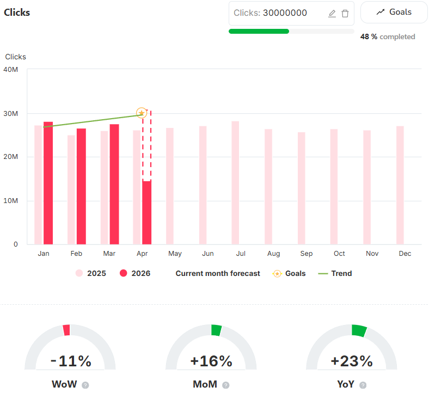429x393 pixels.
Task: Click the green goal progress bar
Action: pos(259,32)
